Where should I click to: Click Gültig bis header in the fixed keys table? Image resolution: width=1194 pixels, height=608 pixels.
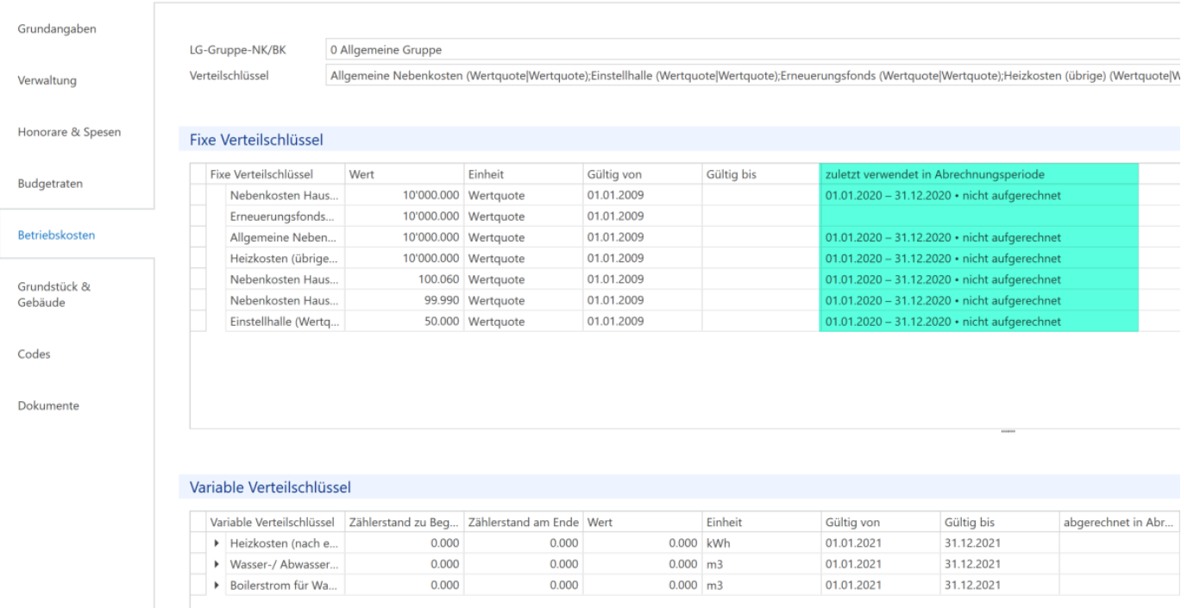click(x=760, y=174)
